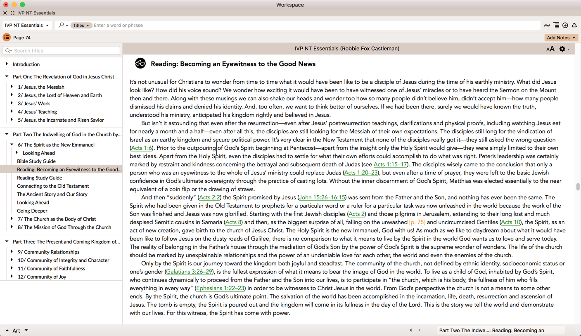Click the reading pane vertical scrollbar thumb
This screenshot has width=581, height=336.
(x=578, y=187)
